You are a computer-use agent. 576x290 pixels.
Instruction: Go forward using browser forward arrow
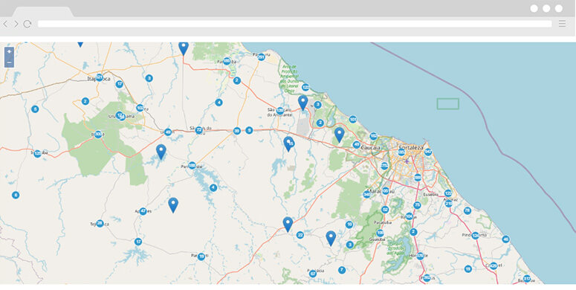click(x=16, y=25)
